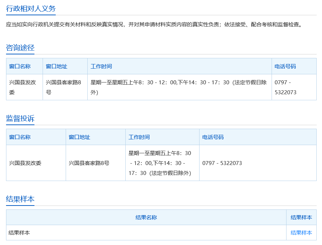Click the 结果样本 section heading above the table

pyautogui.click(x=20, y=199)
